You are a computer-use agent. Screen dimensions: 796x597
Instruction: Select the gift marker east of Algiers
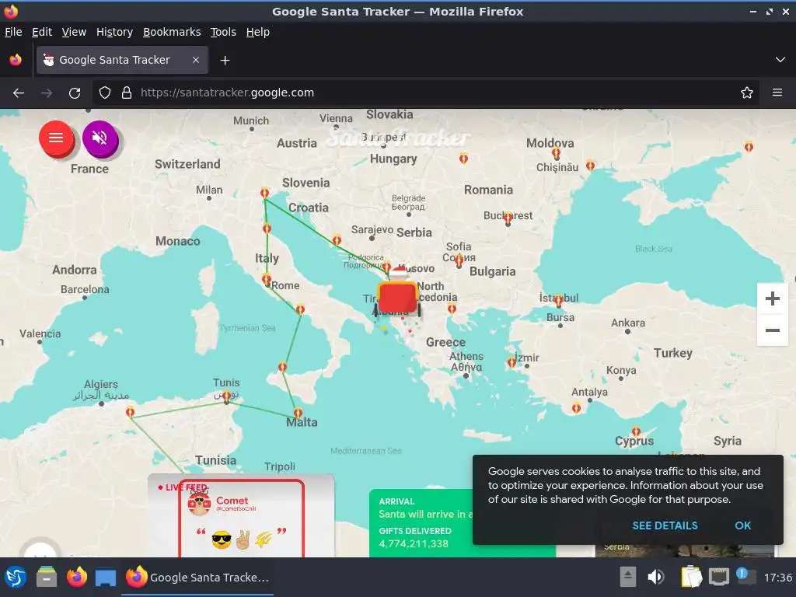coord(130,411)
